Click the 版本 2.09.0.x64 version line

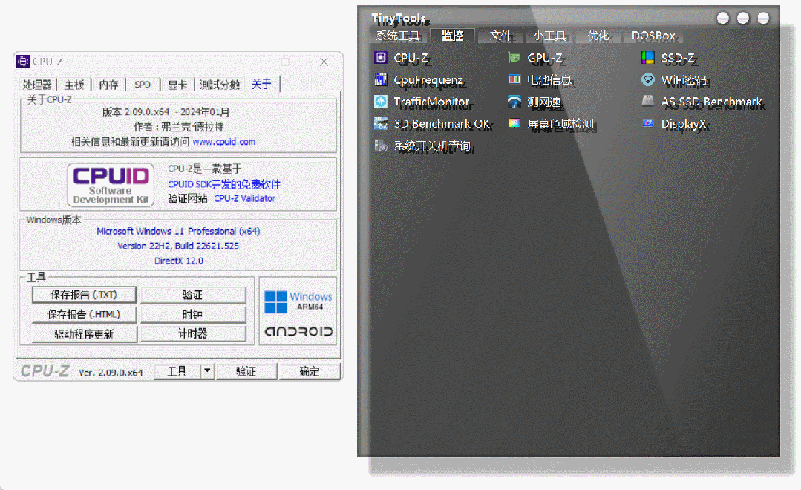pos(166,112)
